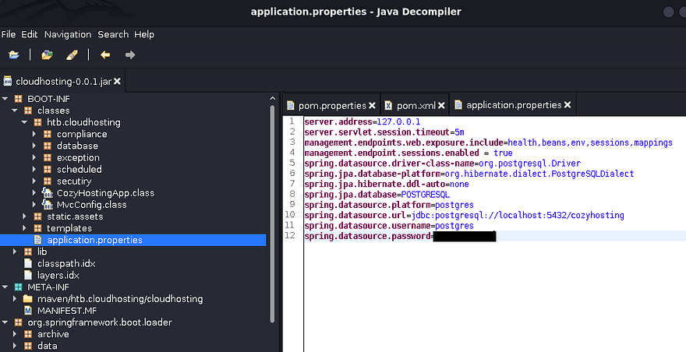Expand the compliance package node
This screenshot has height=352, width=686.
[34, 134]
